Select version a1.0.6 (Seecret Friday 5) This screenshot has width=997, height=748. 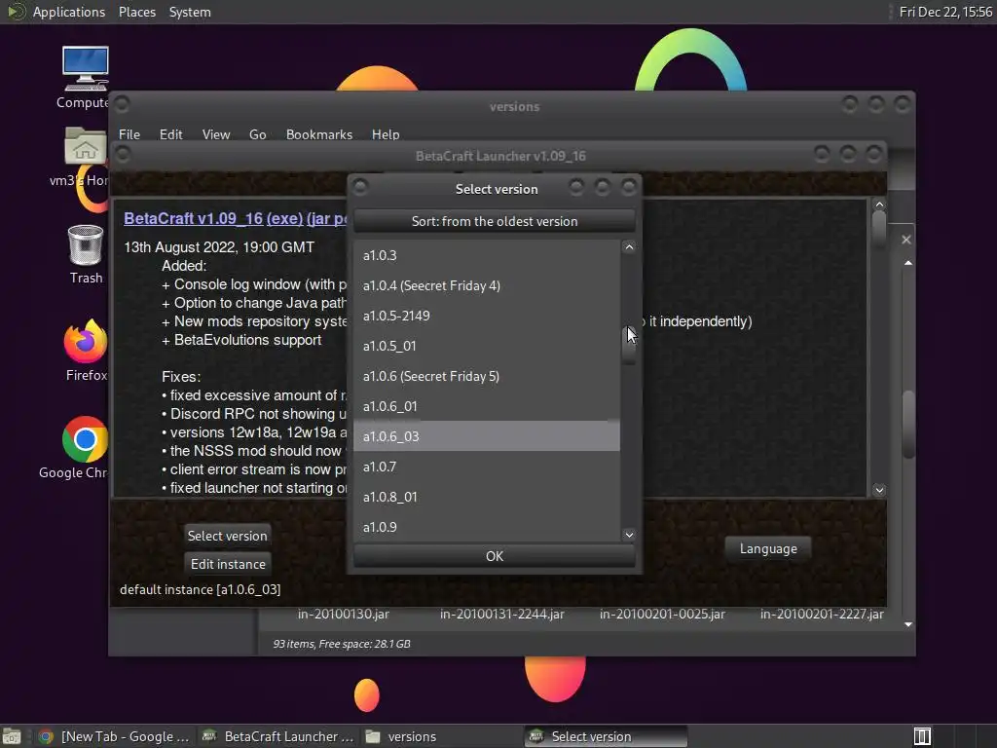coord(487,376)
